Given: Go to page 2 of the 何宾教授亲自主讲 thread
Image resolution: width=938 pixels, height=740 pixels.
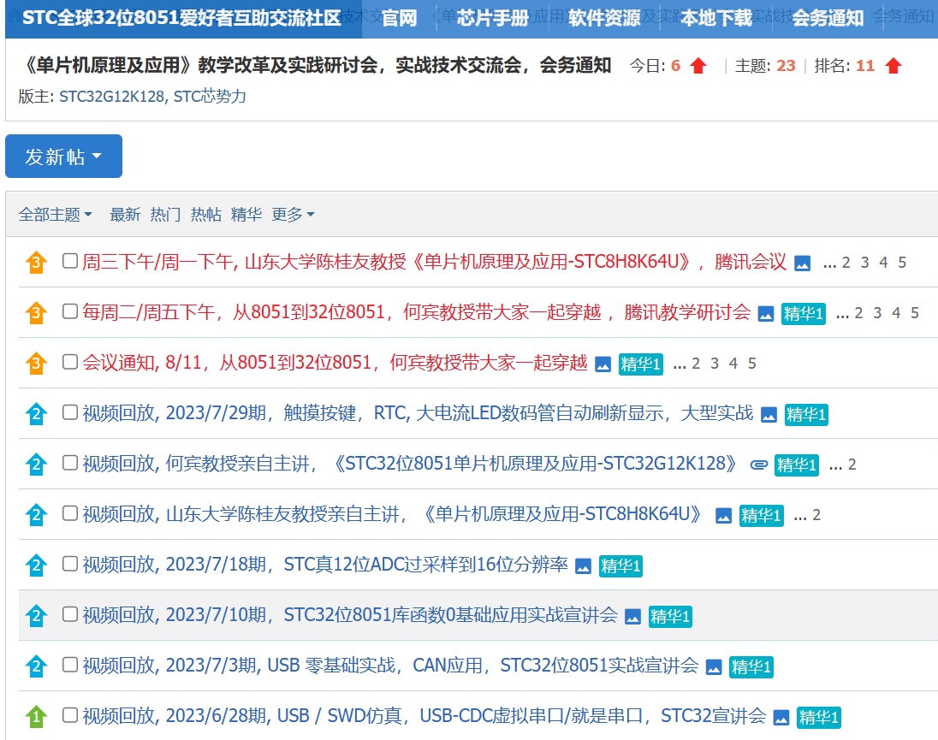Looking at the screenshot, I should (x=852, y=465).
